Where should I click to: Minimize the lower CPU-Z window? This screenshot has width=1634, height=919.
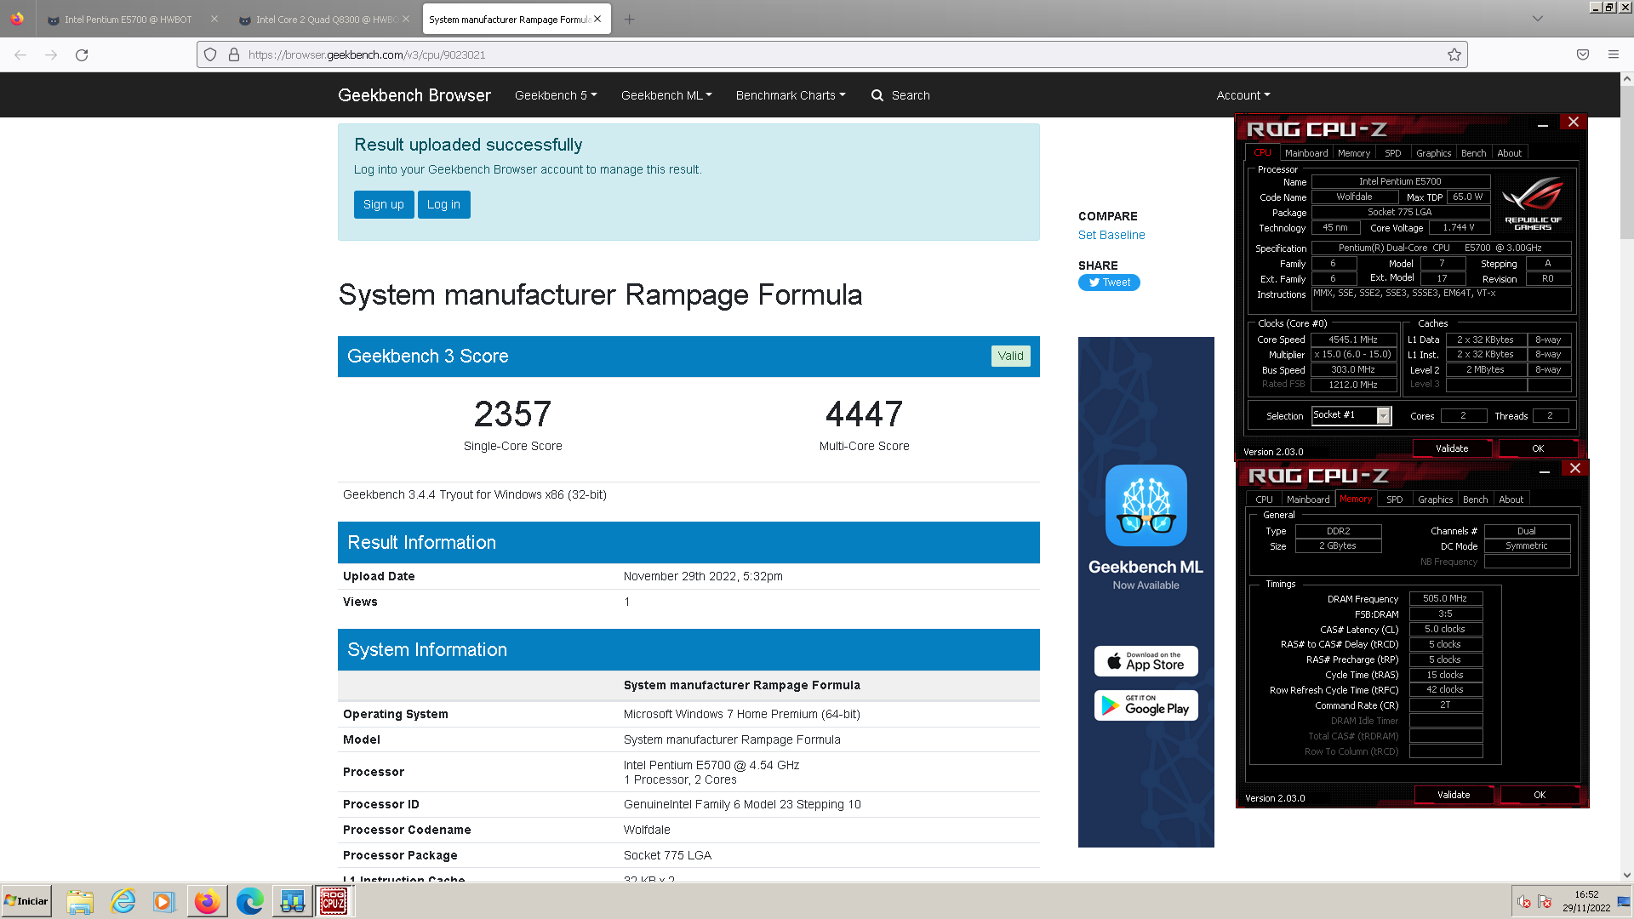1545,471
